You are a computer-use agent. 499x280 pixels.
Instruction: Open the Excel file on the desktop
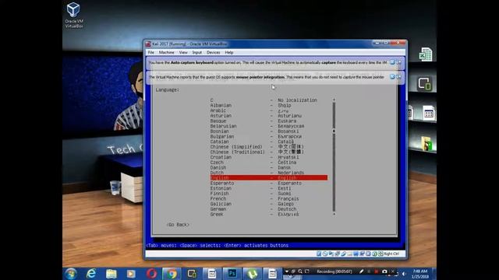pos(426,54)
